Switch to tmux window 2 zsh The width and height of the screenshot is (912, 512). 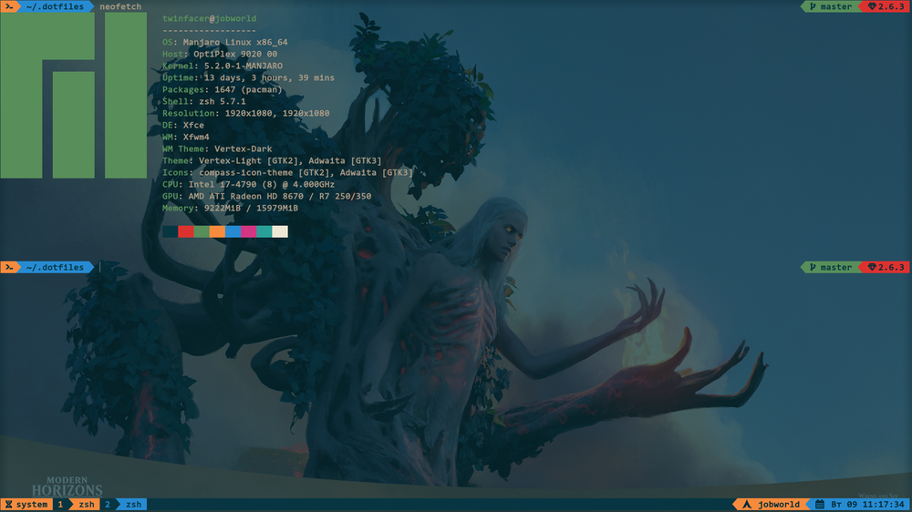[133, 505]
